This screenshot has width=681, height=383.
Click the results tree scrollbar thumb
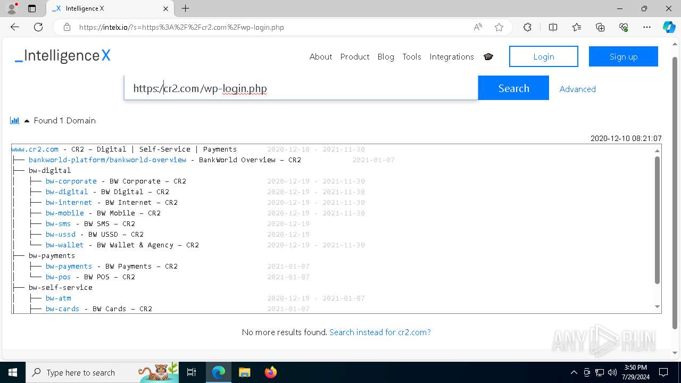click(657, 220)
